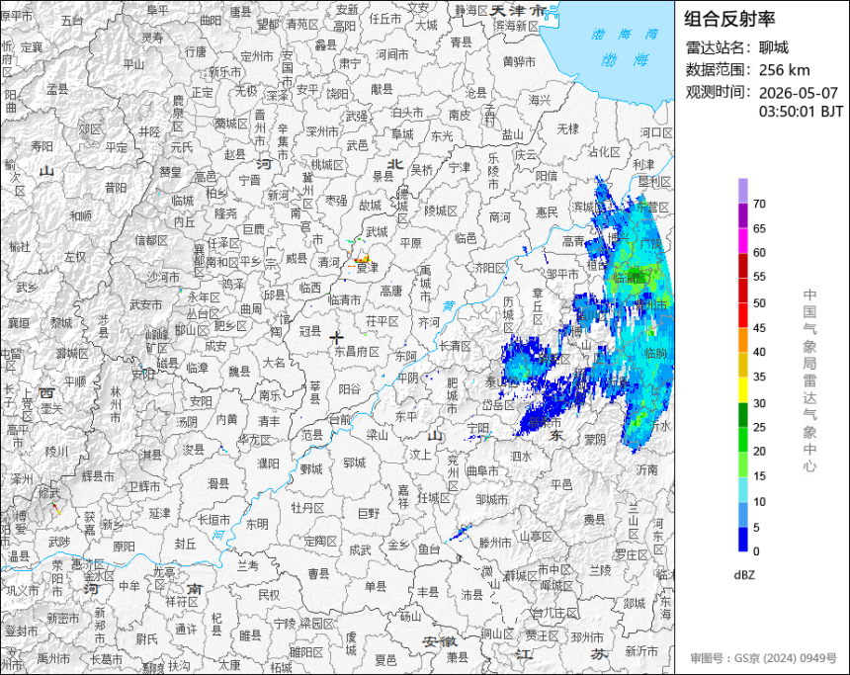Viewport: 850px width, 675px height.
Task: Click the 齐河 map label
Action: tap(428, 322)
